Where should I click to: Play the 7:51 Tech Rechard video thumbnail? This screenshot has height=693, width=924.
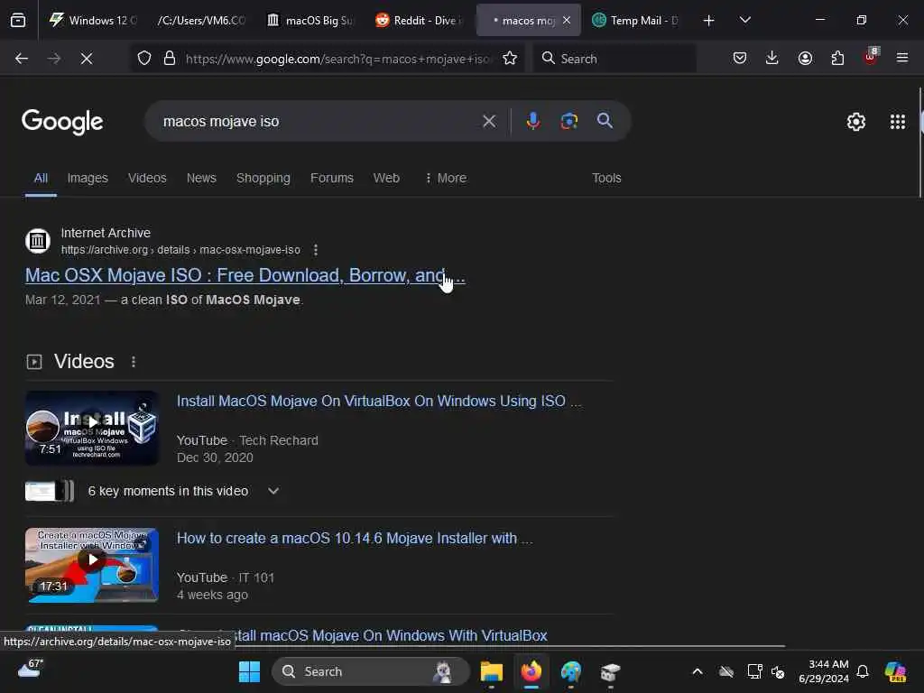[92, 429]
